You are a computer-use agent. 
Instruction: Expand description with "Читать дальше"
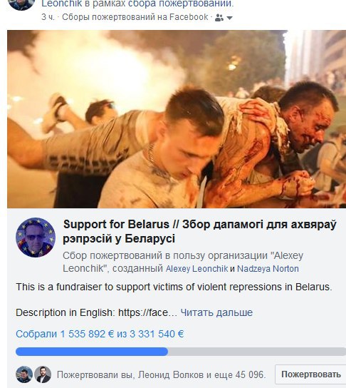pos(216,312)
